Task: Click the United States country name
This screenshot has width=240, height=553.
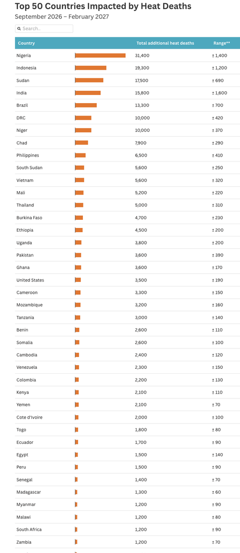Action: (x=30, y=280)
